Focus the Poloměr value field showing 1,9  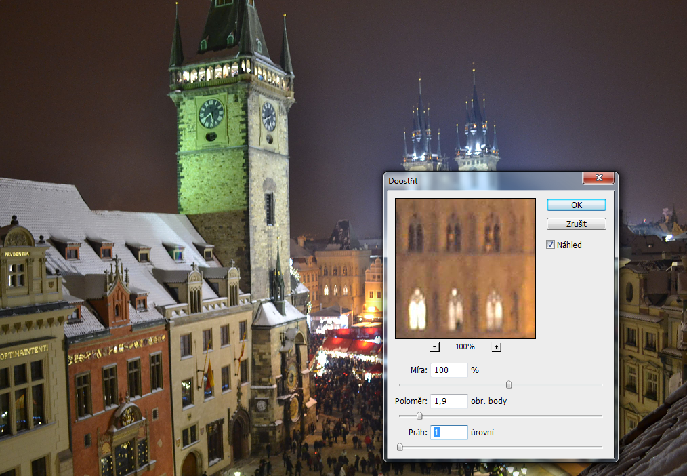449,401
